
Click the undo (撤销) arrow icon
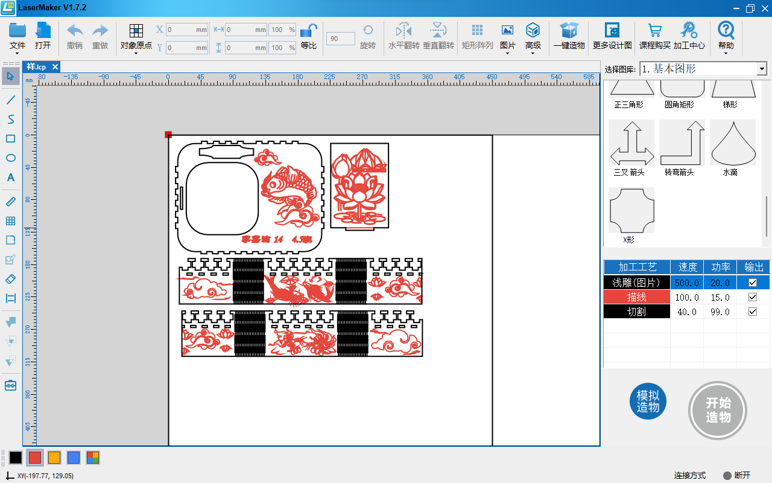[75, 30]
